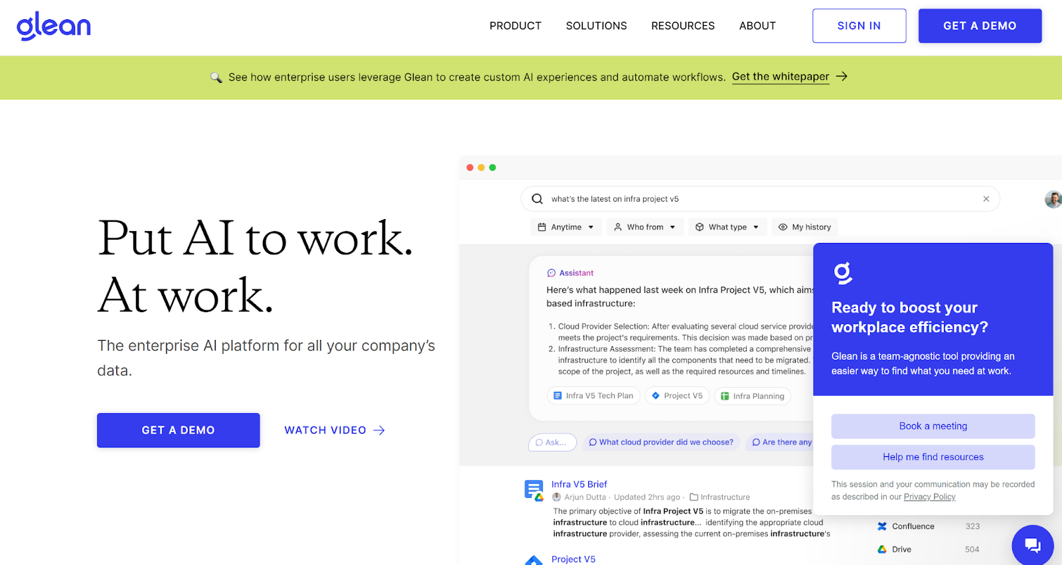Open the Infra Planning source chip
Image resolution: width=1062 pixels, height=565 pixels.
pyautogui.click(x=753, y=396)
